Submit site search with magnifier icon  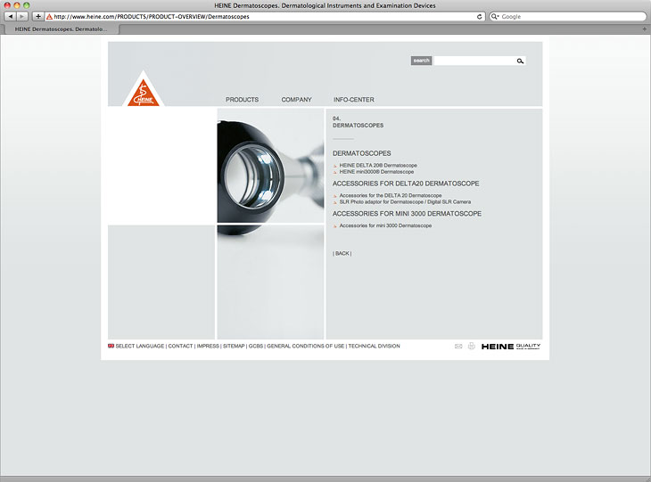(520, 61)
